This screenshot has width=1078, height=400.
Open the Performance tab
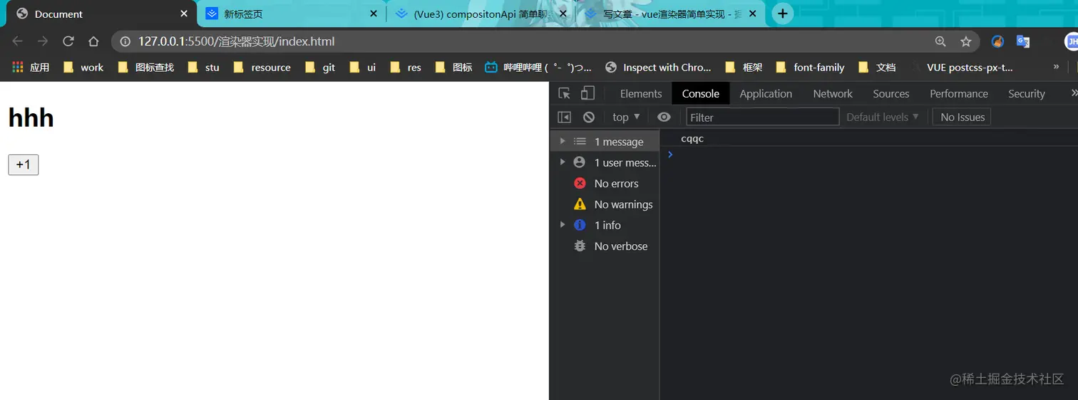pyautogui.click(x=959, y=93)
